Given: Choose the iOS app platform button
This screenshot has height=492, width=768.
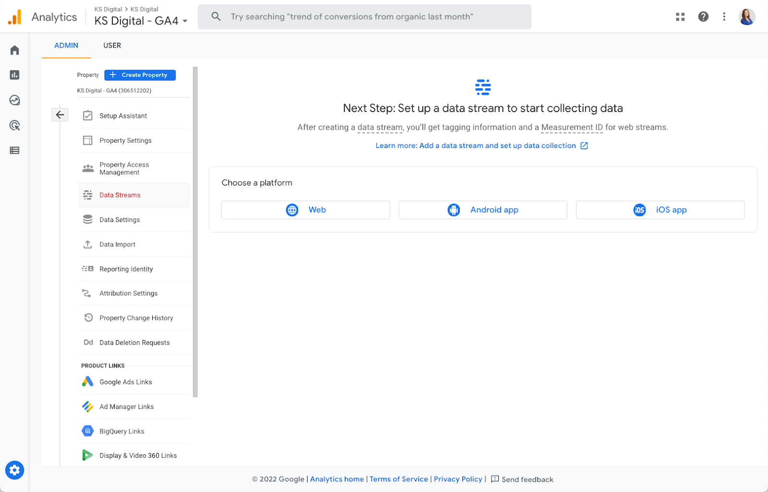Looking at the screenshot, I should [660, 210].
